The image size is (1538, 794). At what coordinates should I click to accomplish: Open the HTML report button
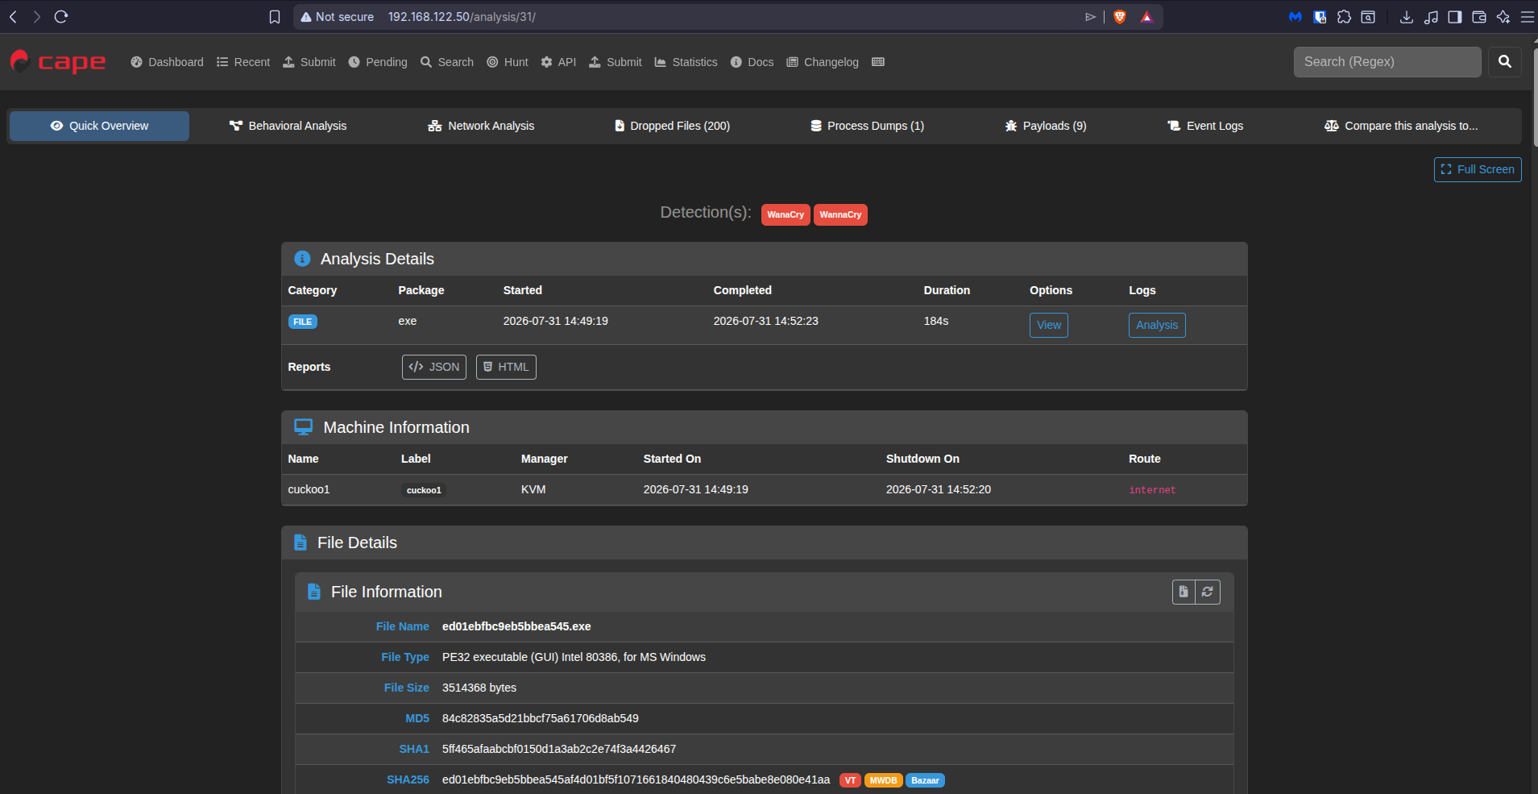506,367
